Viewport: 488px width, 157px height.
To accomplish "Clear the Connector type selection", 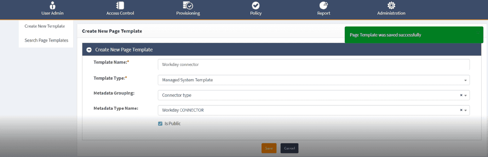I will point(461,95).
